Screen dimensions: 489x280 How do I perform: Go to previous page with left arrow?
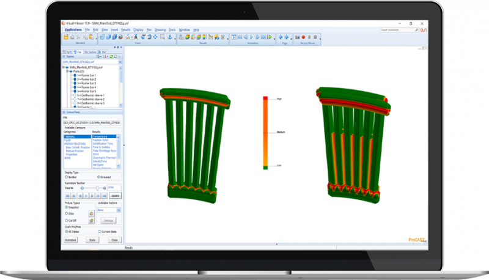click(x=281, y=37)
